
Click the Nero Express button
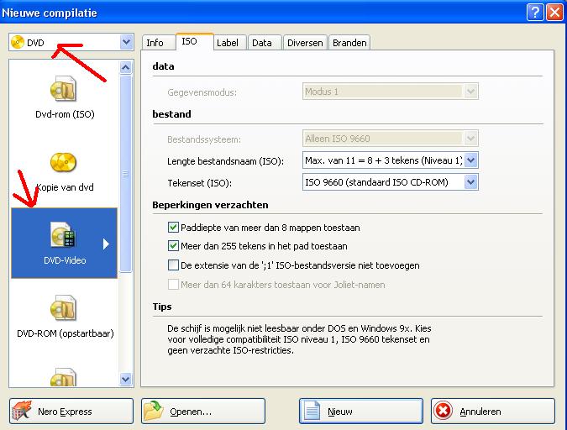71,411
